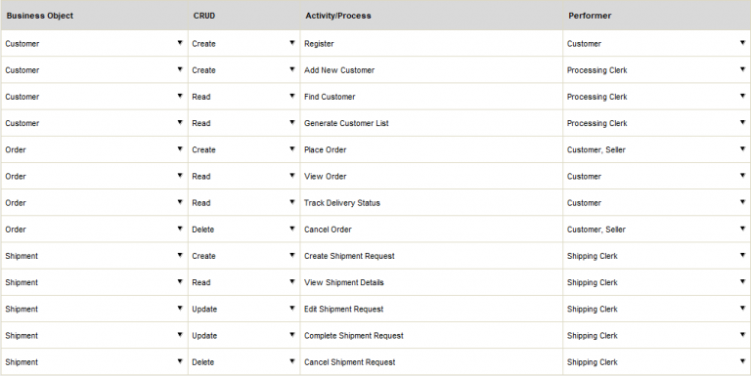The height and width of the screenshot is (376, 751).
Task: Open Business Object dropdown in Register row
Action: click(x=180, y=43)
